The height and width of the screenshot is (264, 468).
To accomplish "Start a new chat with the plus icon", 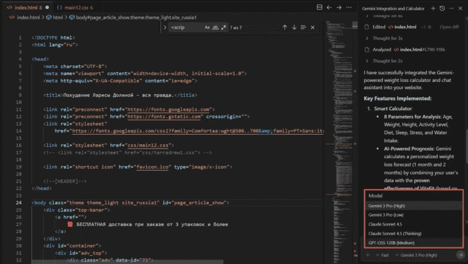I will pyautogui.click(x=433, y=8).
